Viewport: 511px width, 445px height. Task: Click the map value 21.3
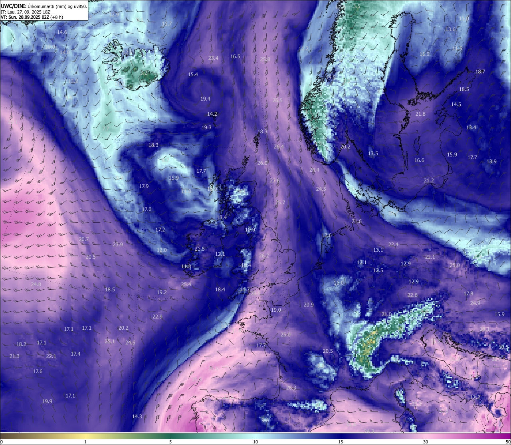pos(14,356)
